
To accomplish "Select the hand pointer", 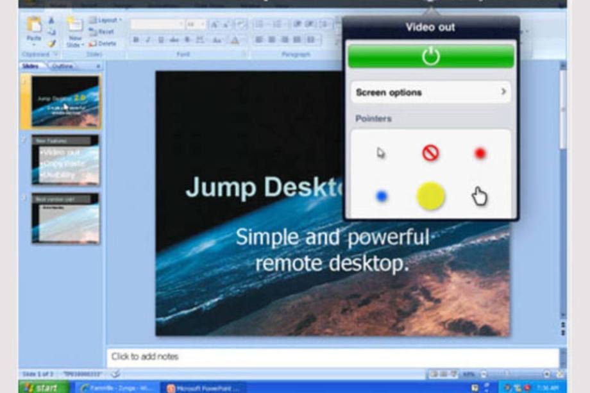I will [x=480, y=196].
